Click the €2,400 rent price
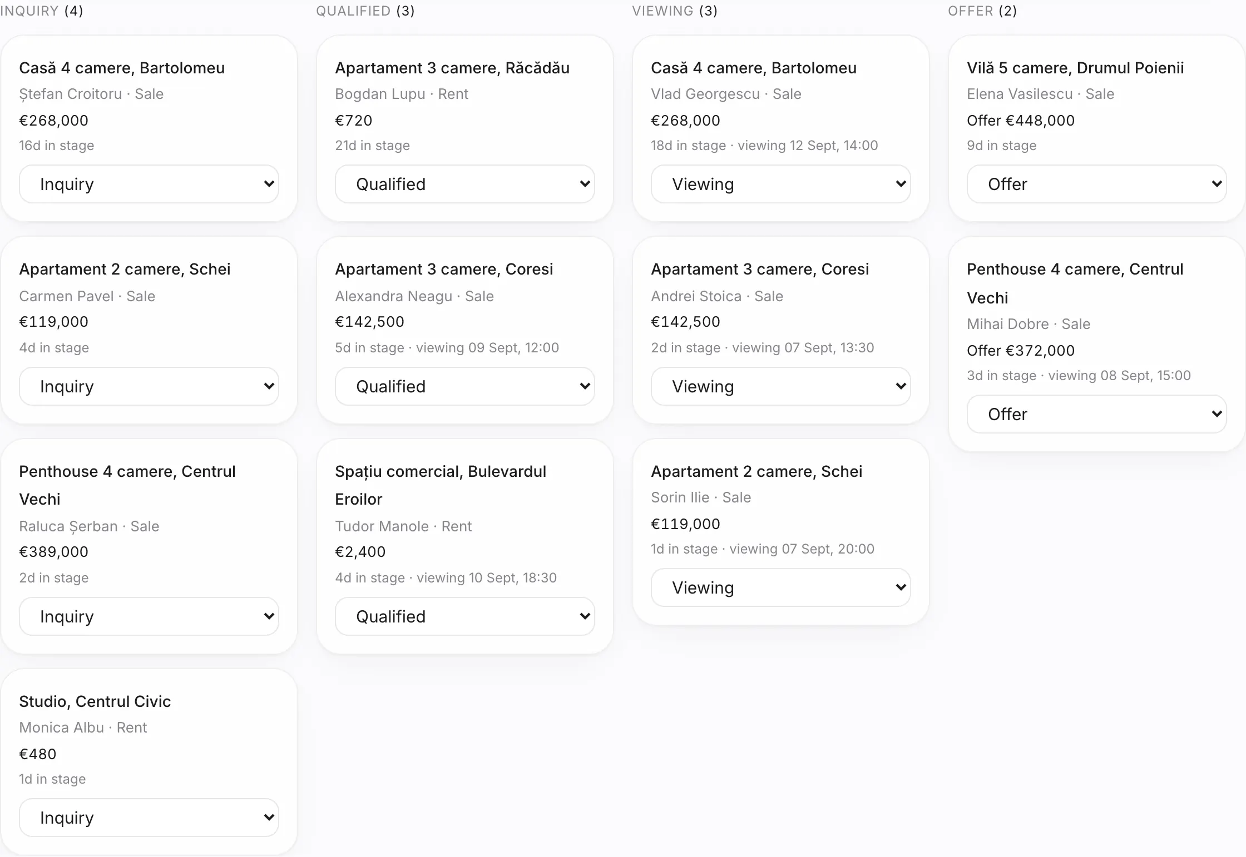The image size is (1246, 857). (x=360, y=552)
